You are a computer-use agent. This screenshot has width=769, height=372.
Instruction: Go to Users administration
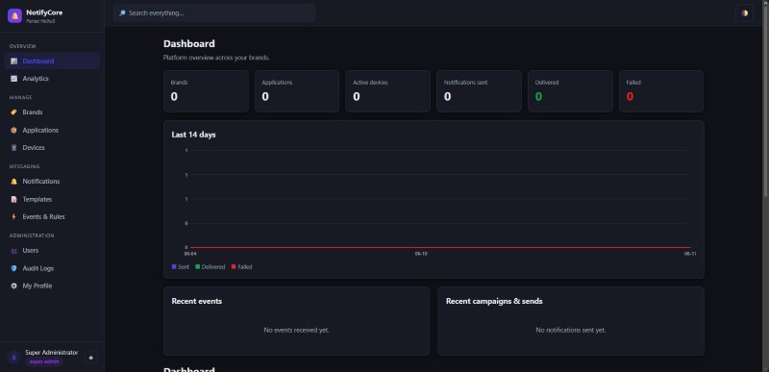pyautogui.click(x=52, y=251)
